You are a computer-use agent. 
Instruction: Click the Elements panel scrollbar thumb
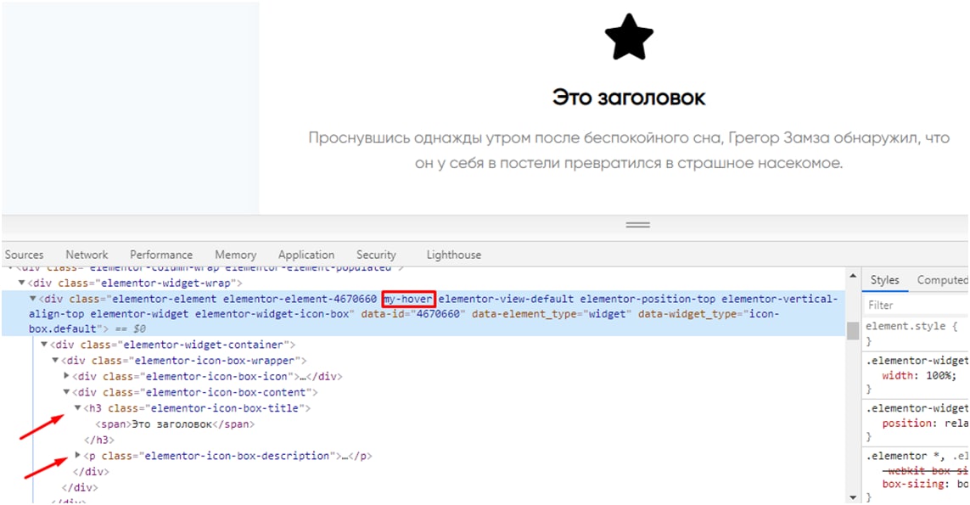tap(852, 330)
